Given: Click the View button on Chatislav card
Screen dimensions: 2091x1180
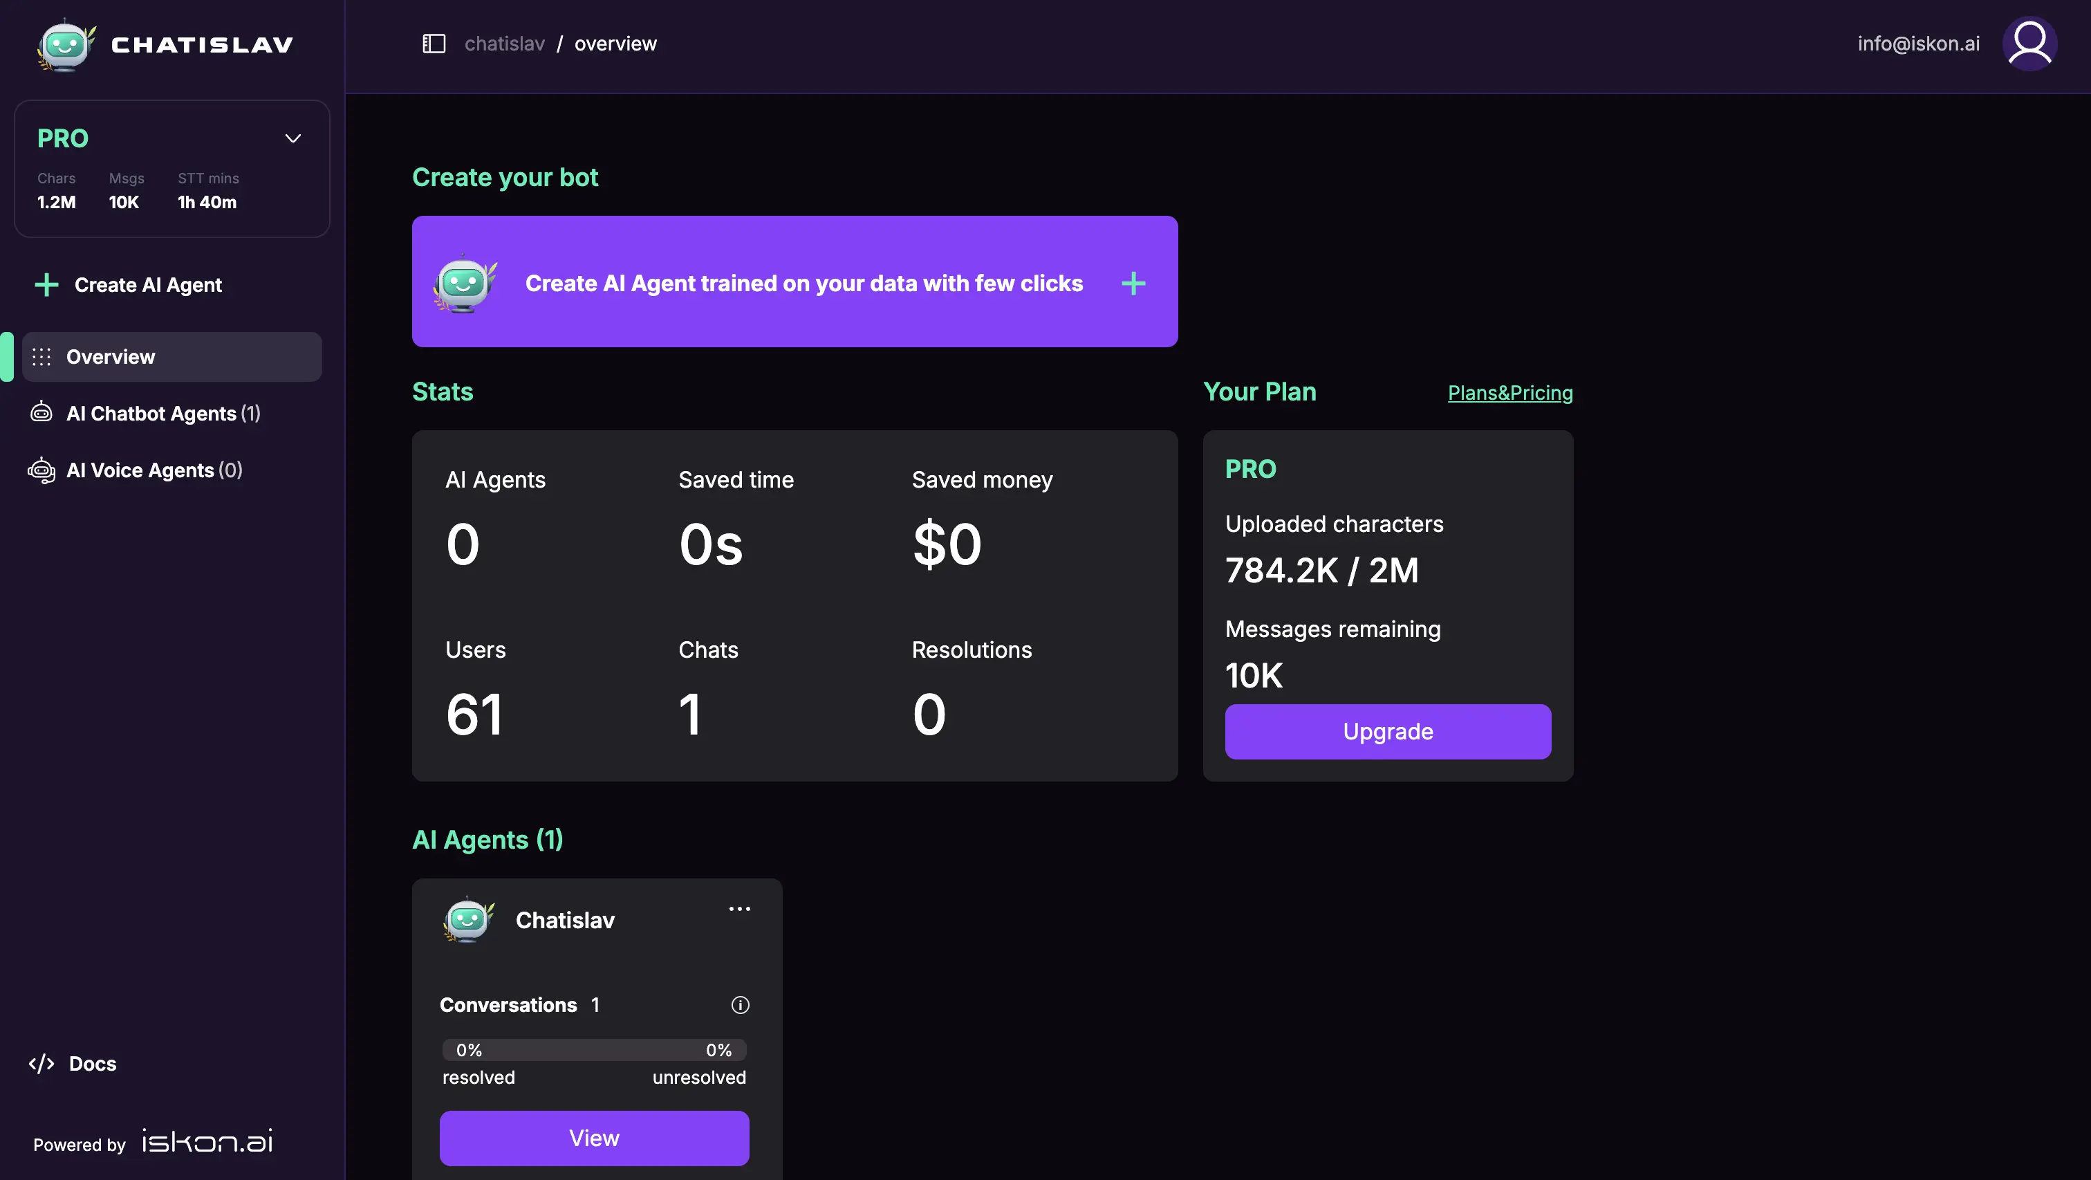Looking at the screenshot, I should click(x=594, y=1138).
